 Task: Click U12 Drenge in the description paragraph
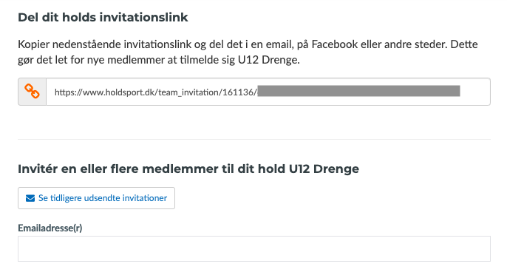coord(268,60)
